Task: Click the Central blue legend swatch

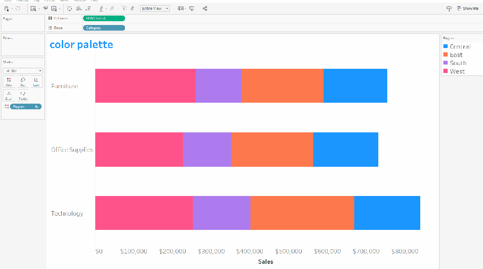Action: click(446, 47)
